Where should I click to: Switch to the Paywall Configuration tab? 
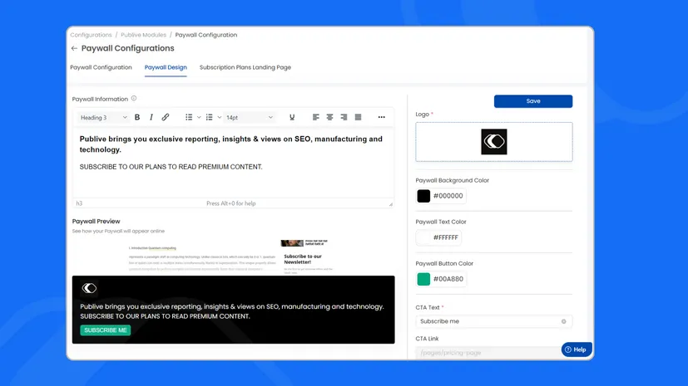tap(101, 67)
